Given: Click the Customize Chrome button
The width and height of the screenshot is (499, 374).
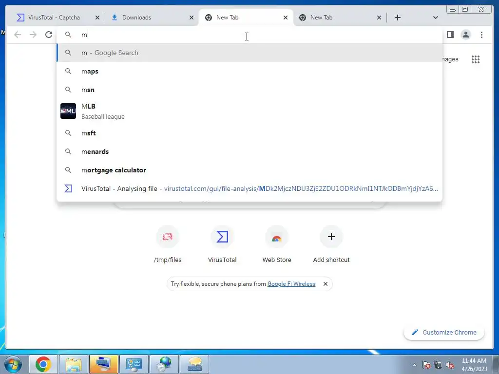Looking at the screenshot, I should pos(444,332).
